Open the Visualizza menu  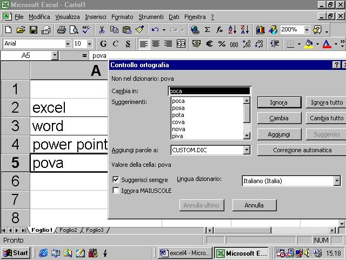(x=67, y=17)
